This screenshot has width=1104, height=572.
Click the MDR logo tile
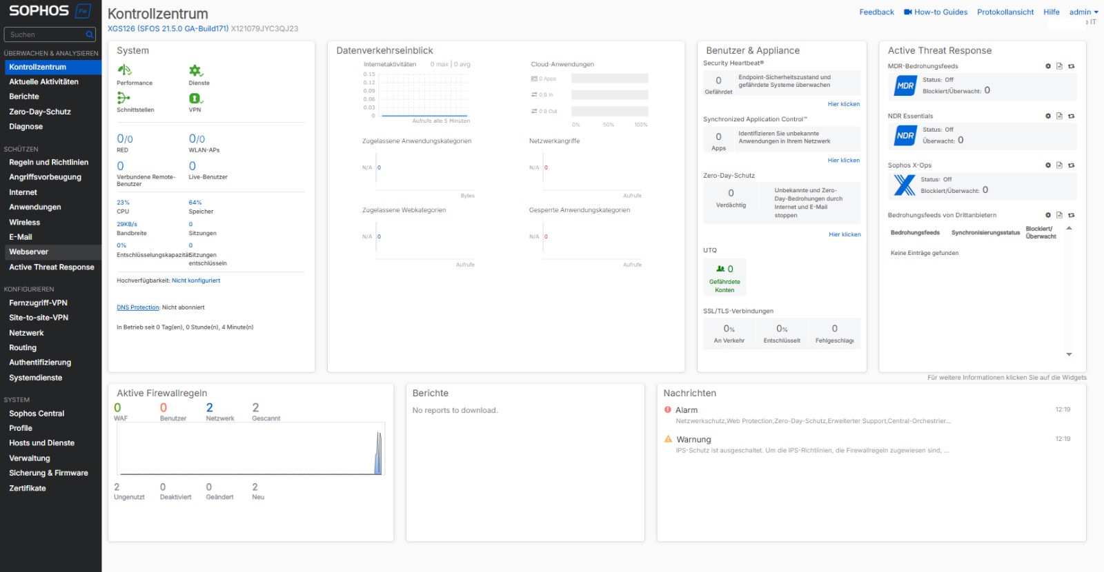click(x=905, y=85)
